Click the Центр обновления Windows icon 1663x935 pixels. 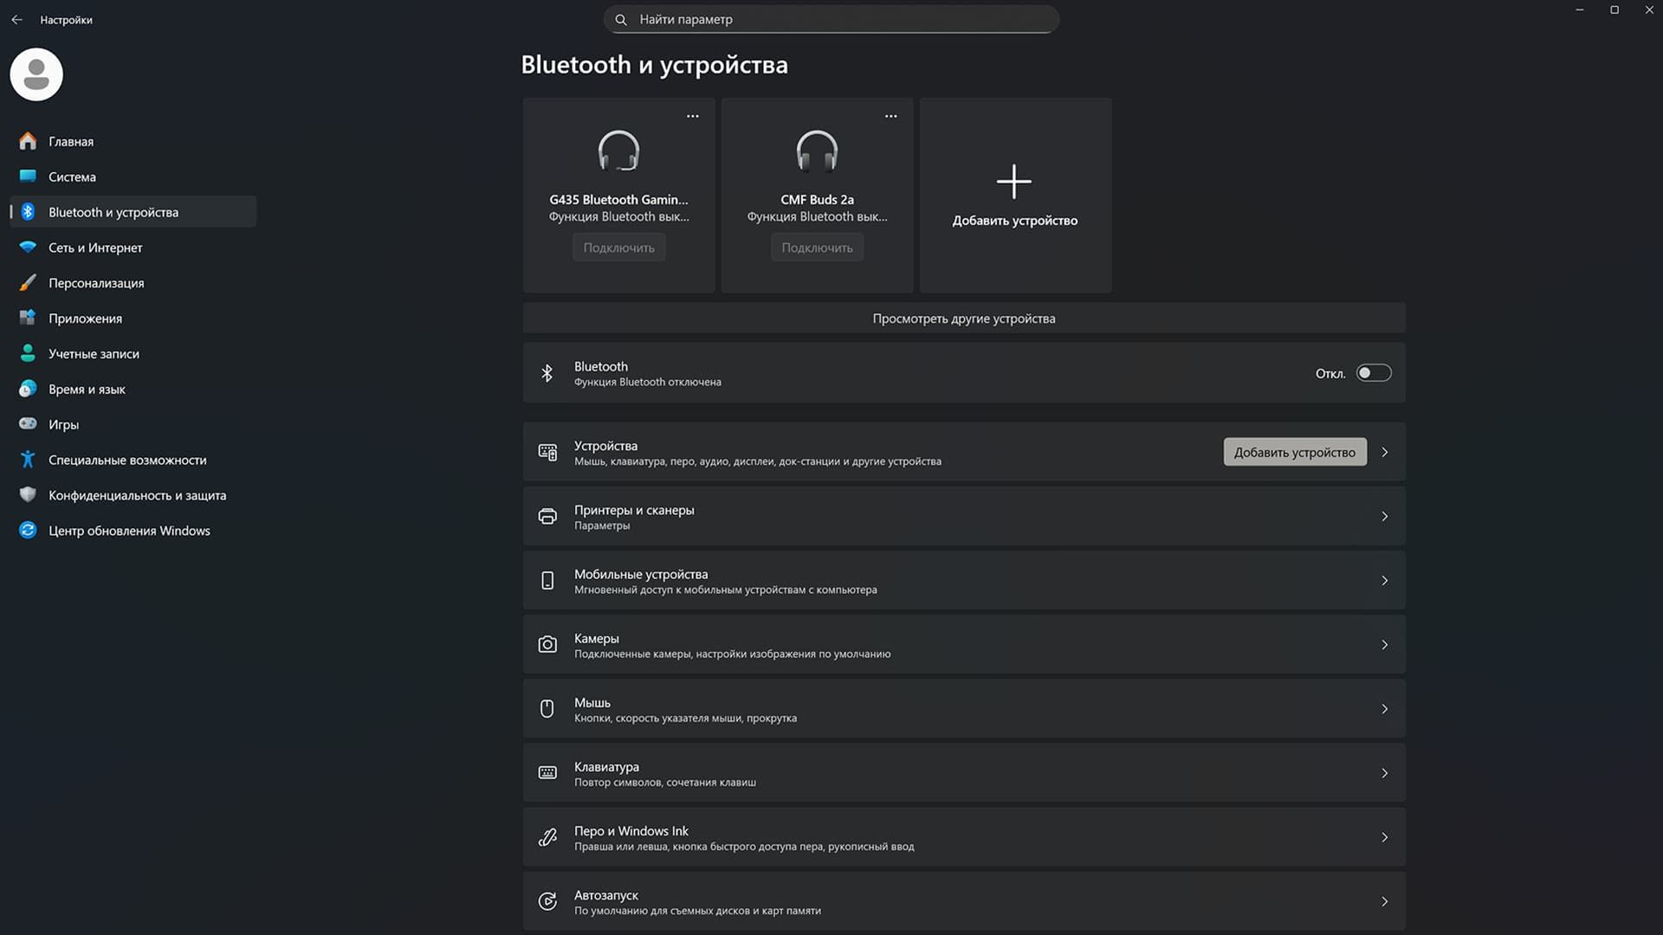(x=27, y=530)
